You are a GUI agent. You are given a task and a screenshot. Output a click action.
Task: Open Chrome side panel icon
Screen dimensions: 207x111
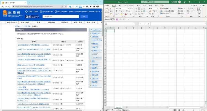point(94,6)
